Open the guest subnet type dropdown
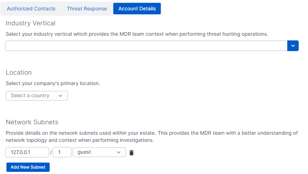This screenshot has width=308, height=174. pyautogui.click(x=99, y=152)
